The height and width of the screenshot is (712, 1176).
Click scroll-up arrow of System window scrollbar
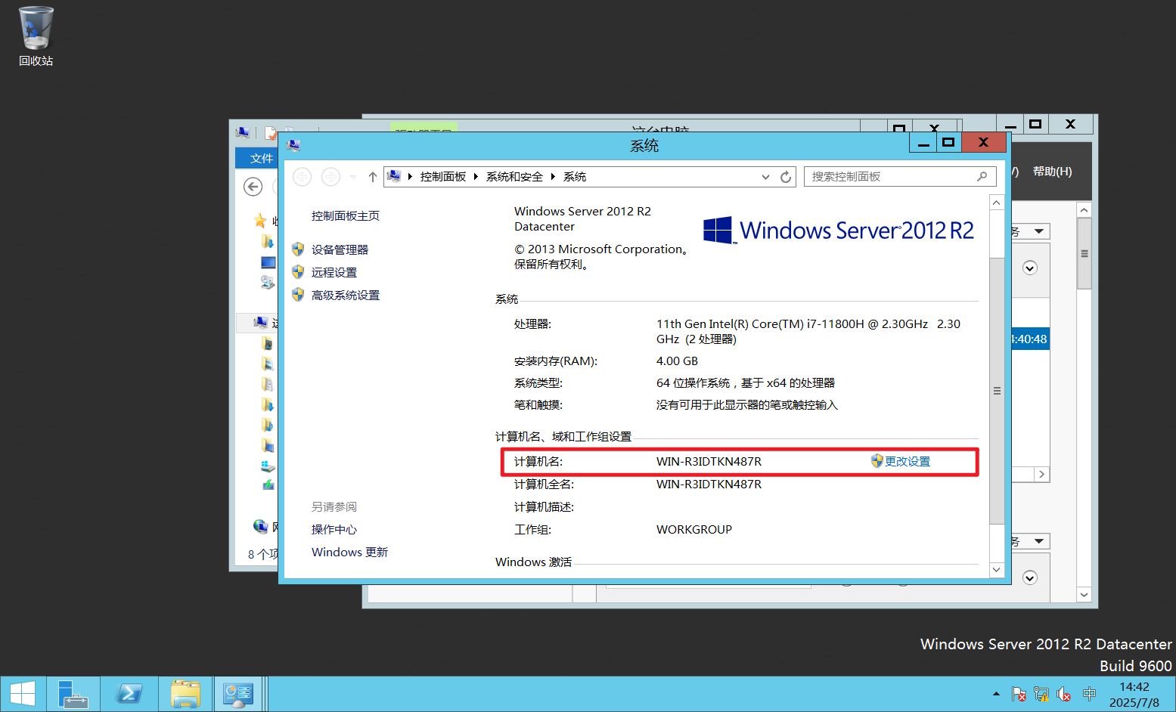(x=997, y=203)
